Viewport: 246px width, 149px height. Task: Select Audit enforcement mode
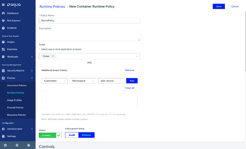pyautogui.click(x=72, y=135)
